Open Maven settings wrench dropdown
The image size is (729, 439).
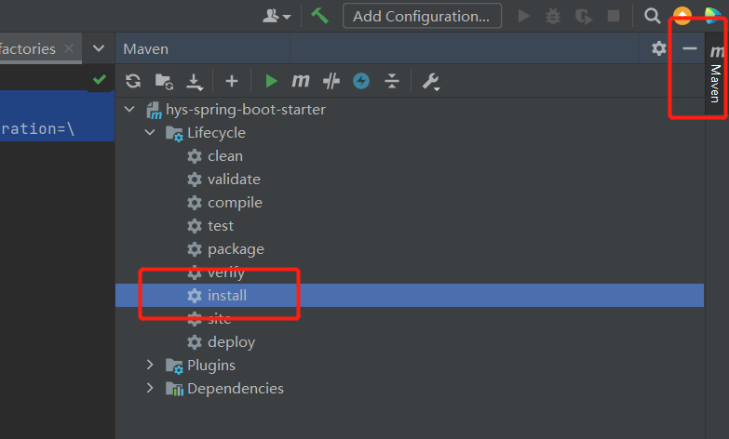[x=431, y=82]
